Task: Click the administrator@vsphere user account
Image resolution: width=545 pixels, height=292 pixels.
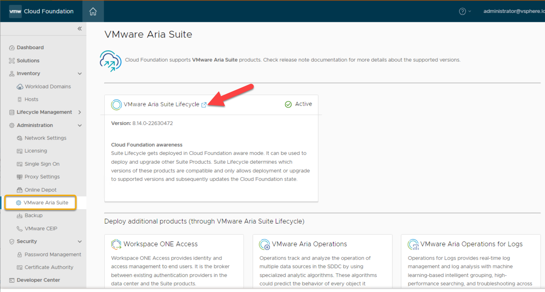Action: 514,11
